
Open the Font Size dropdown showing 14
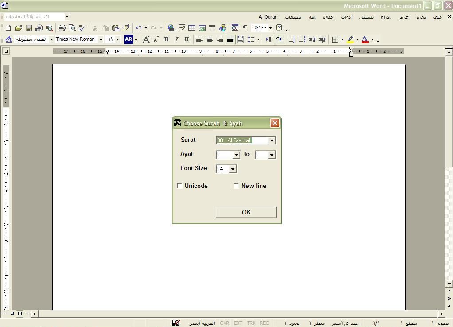coord(233,169)
